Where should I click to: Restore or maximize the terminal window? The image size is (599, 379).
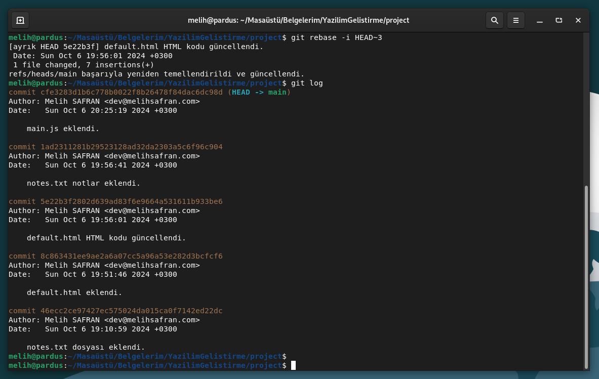tap(559, 20)
